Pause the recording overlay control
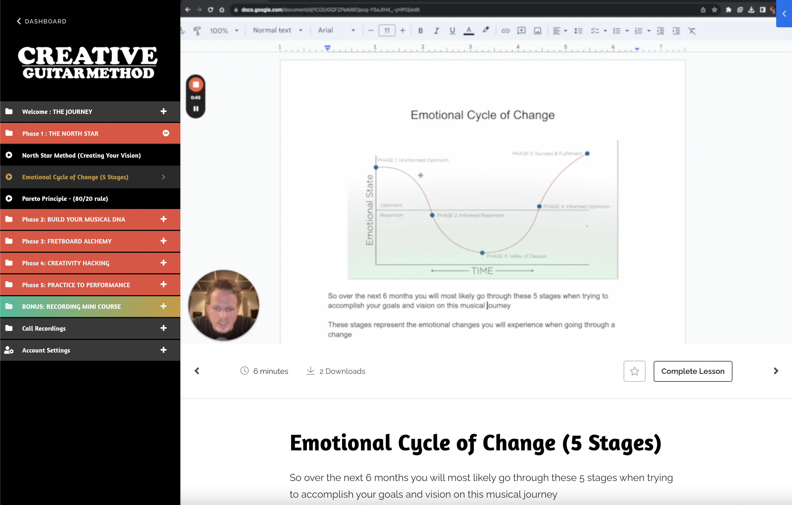Viewport: 792px width, 505px height. [x=196, y=109]
